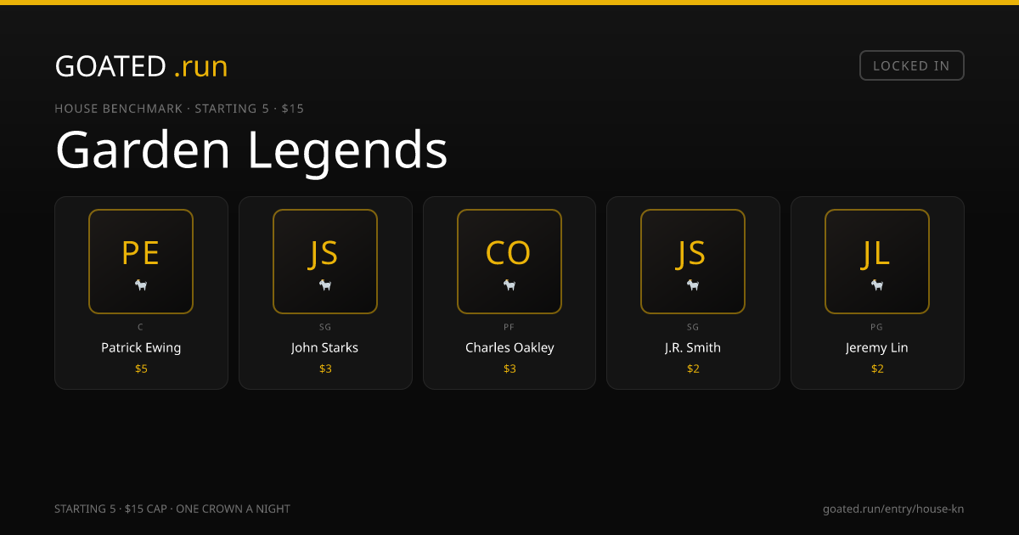Click the Jeremy Lin player name
Image resolution: width=1019 pixels, height=535 pixels.
point(877,347)
